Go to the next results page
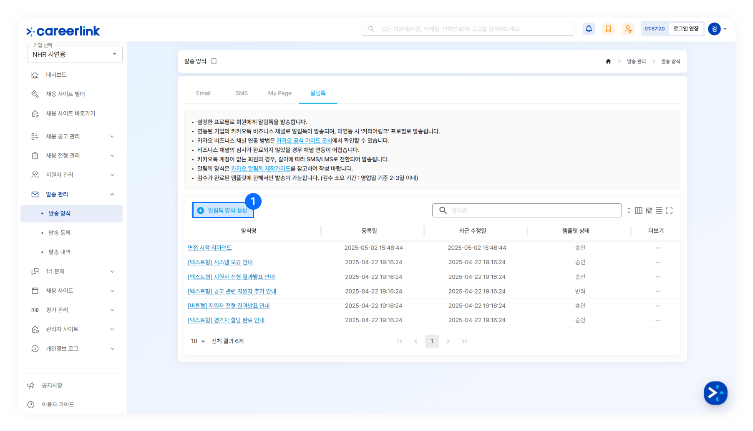The width and height of the screenshot is (753, 431). point(448,341)
